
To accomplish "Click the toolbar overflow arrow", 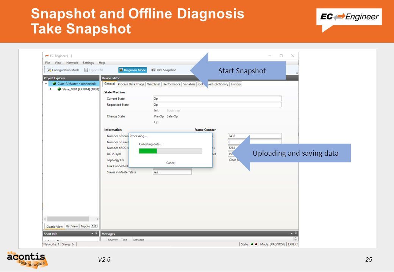I will (297, 73).
